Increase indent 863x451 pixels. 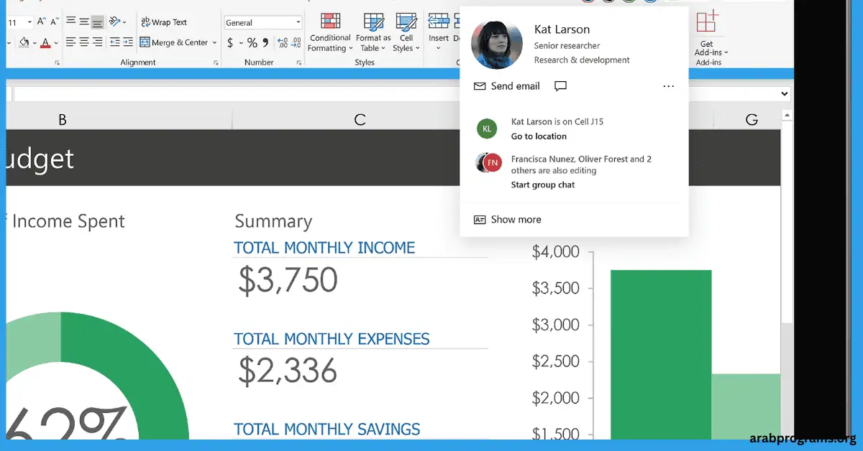128,42
